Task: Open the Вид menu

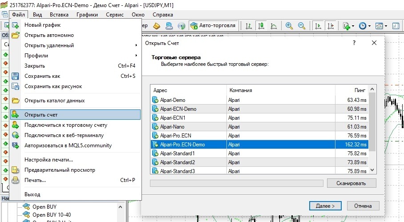Action: point(37,15)
